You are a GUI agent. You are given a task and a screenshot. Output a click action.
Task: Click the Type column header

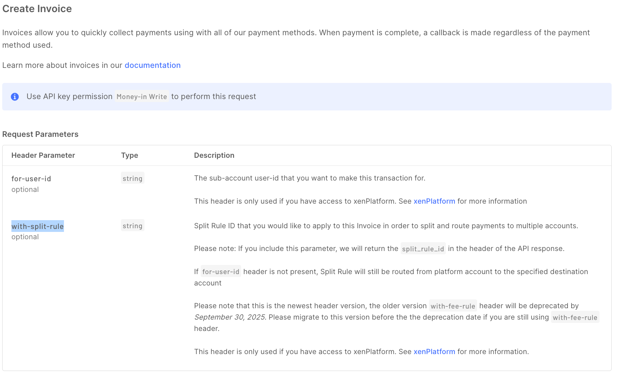coord(129,155)
